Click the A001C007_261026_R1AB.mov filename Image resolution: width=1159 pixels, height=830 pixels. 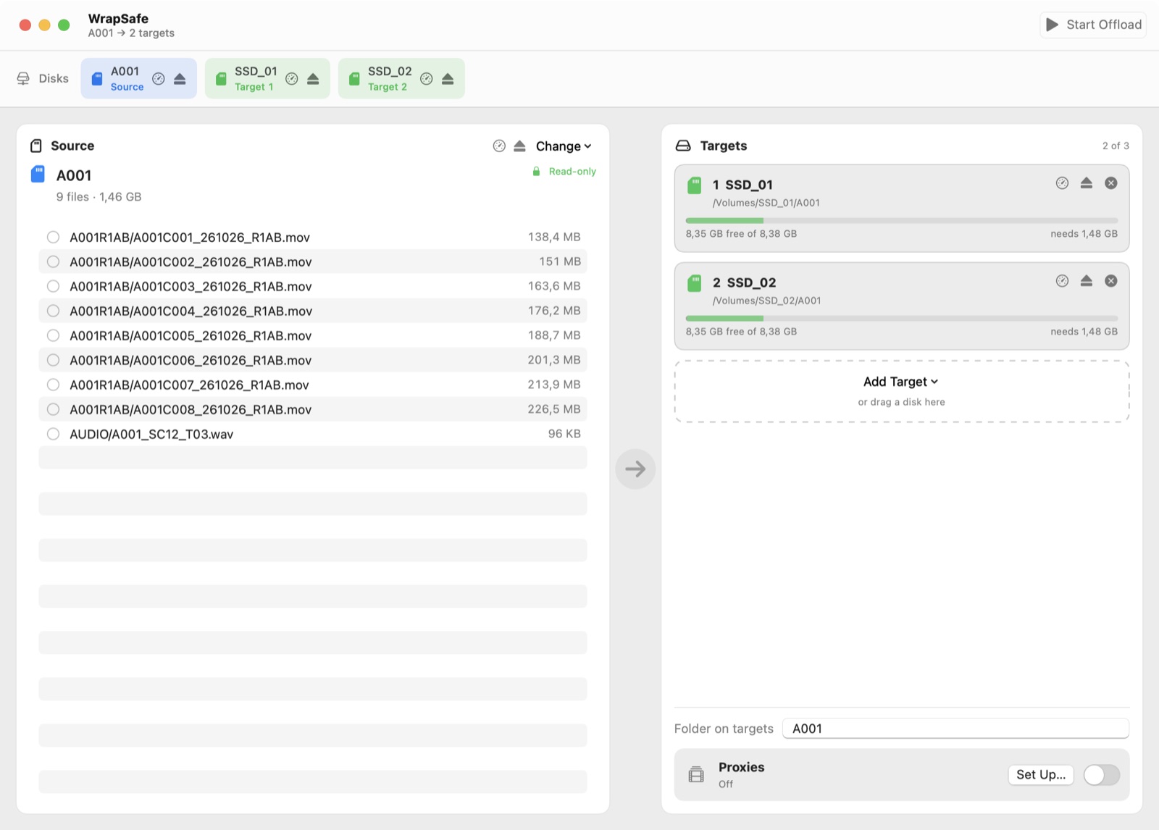click(189, 385)
